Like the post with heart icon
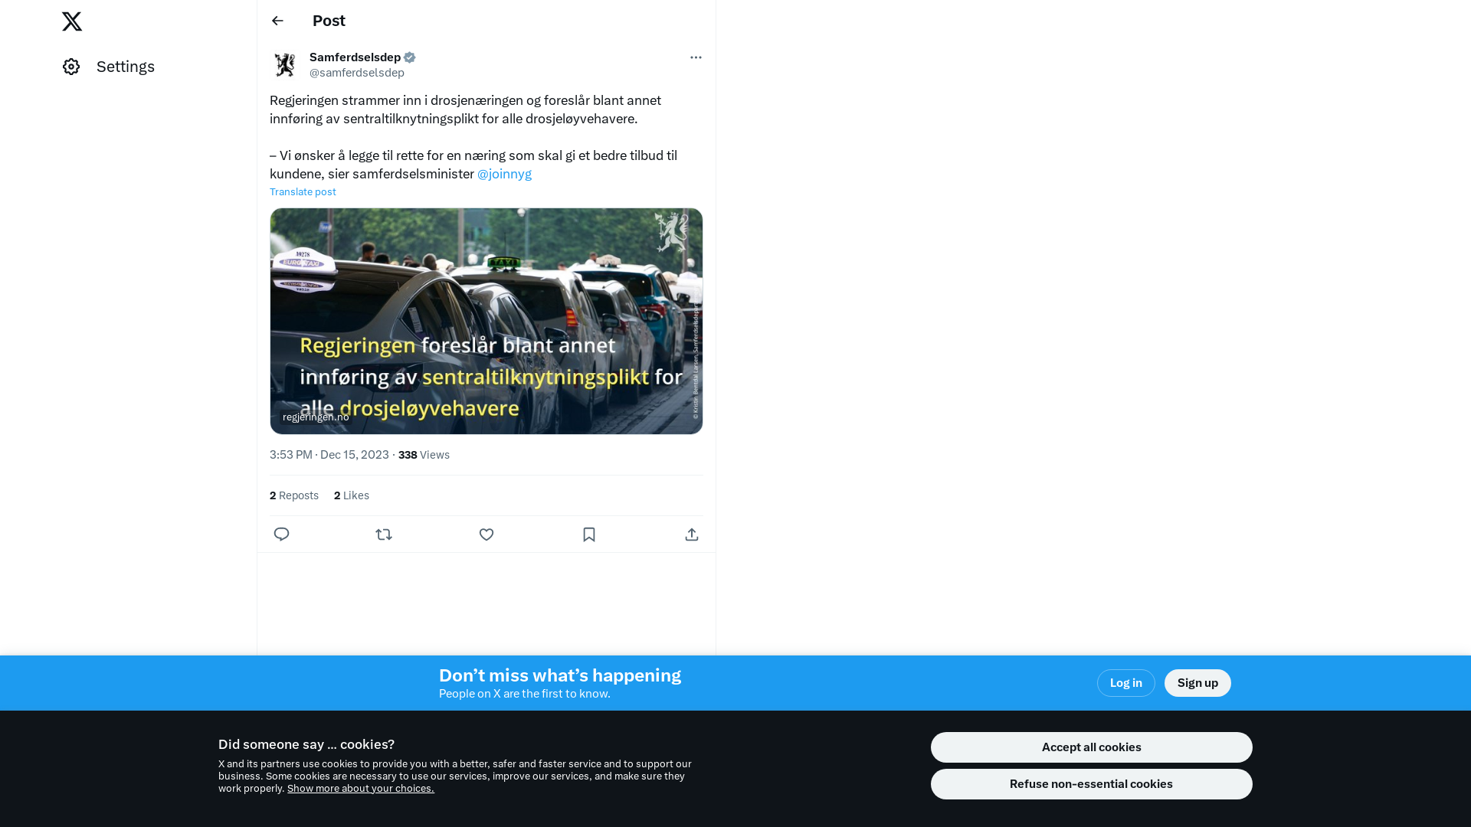 tap(487, 534)
